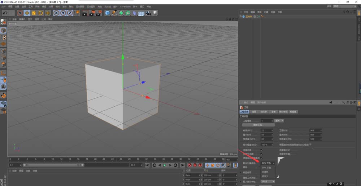
Task: Toggle the X-axis lock
Action: [x=56, y=13]
